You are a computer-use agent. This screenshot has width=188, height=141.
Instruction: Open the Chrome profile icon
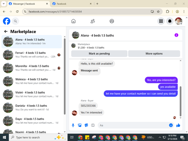pyautogui.click(x=177, y=12)
